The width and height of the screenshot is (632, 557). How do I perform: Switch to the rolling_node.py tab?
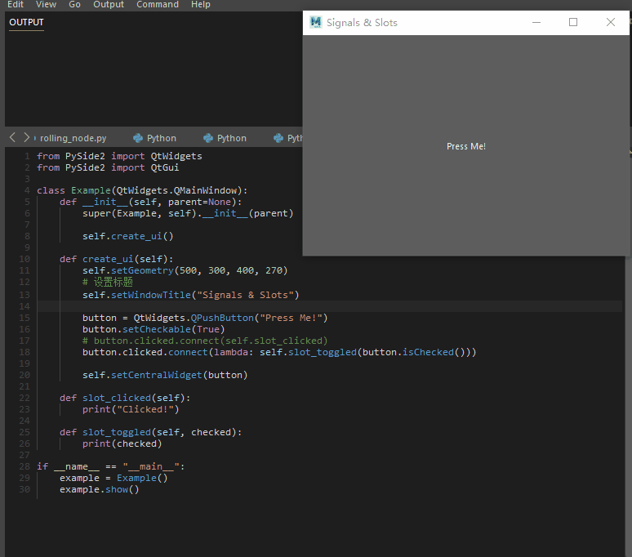pyautogui.click(x=73, y=138)
